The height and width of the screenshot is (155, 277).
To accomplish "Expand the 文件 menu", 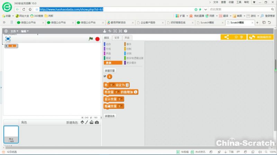I will click(x=14, y=31).
